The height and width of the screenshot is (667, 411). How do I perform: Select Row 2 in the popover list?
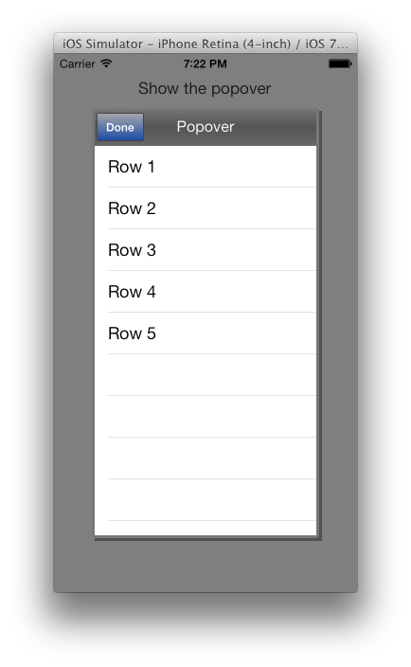(x=205, y=208)
